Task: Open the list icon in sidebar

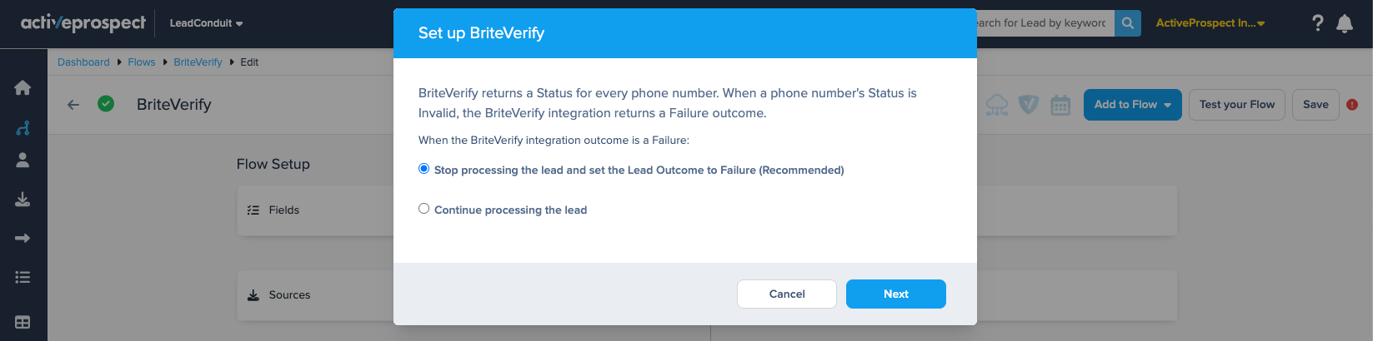Action: pos(23,277)
